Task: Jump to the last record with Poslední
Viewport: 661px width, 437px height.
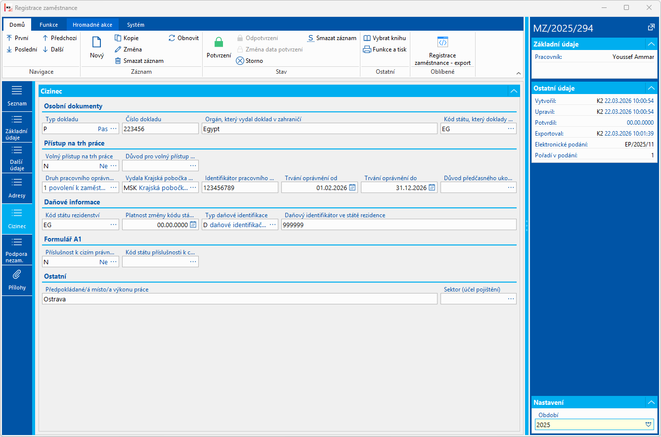Action: pyautogui.click(x=22, y=49)
